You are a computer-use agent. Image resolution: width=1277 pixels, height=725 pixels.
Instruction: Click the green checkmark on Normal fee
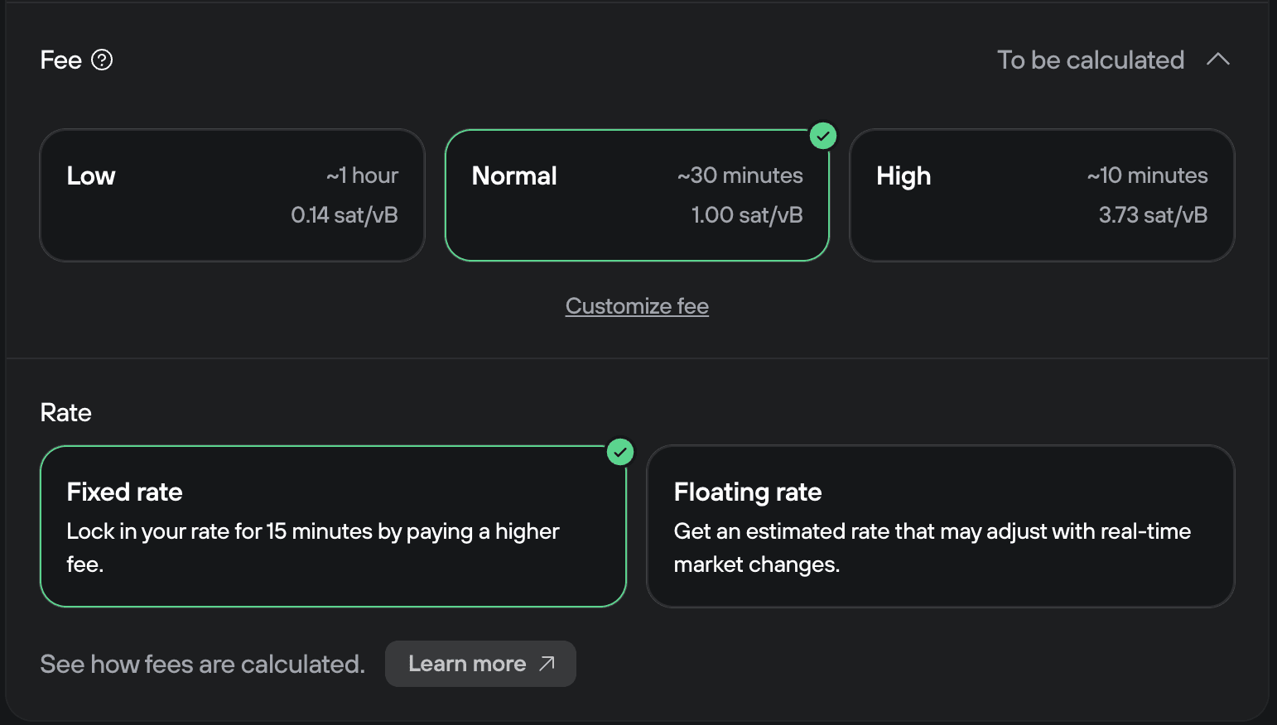coord(823,135)
